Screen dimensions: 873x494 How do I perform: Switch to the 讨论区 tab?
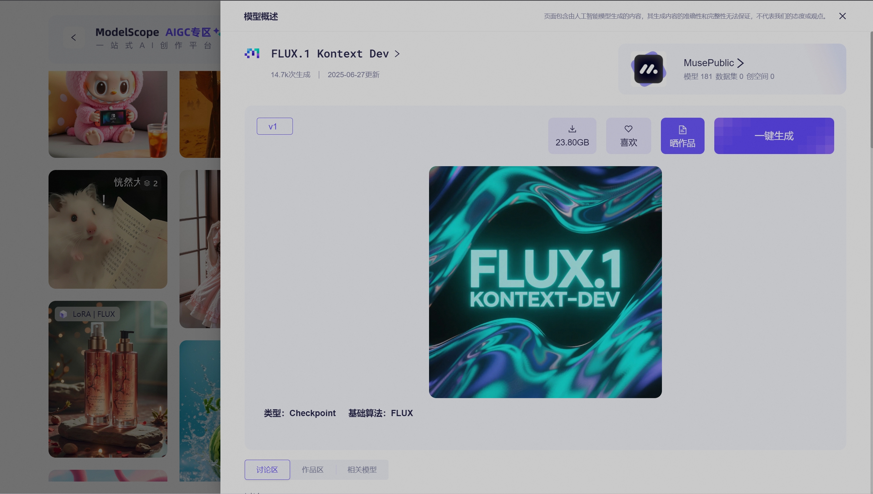pyautogui.click(x=267, y=470)
